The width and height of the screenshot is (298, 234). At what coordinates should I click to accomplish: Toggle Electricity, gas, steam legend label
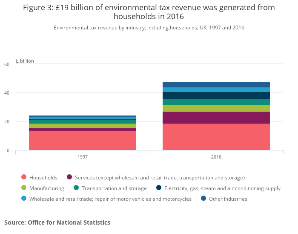click(x=222, y=188)
